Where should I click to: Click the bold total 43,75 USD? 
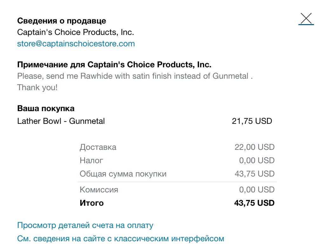(x=254, y=203)
